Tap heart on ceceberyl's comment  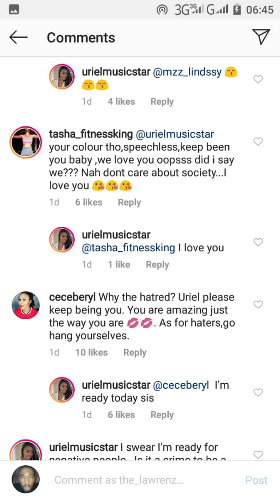[x=258, y=304]
